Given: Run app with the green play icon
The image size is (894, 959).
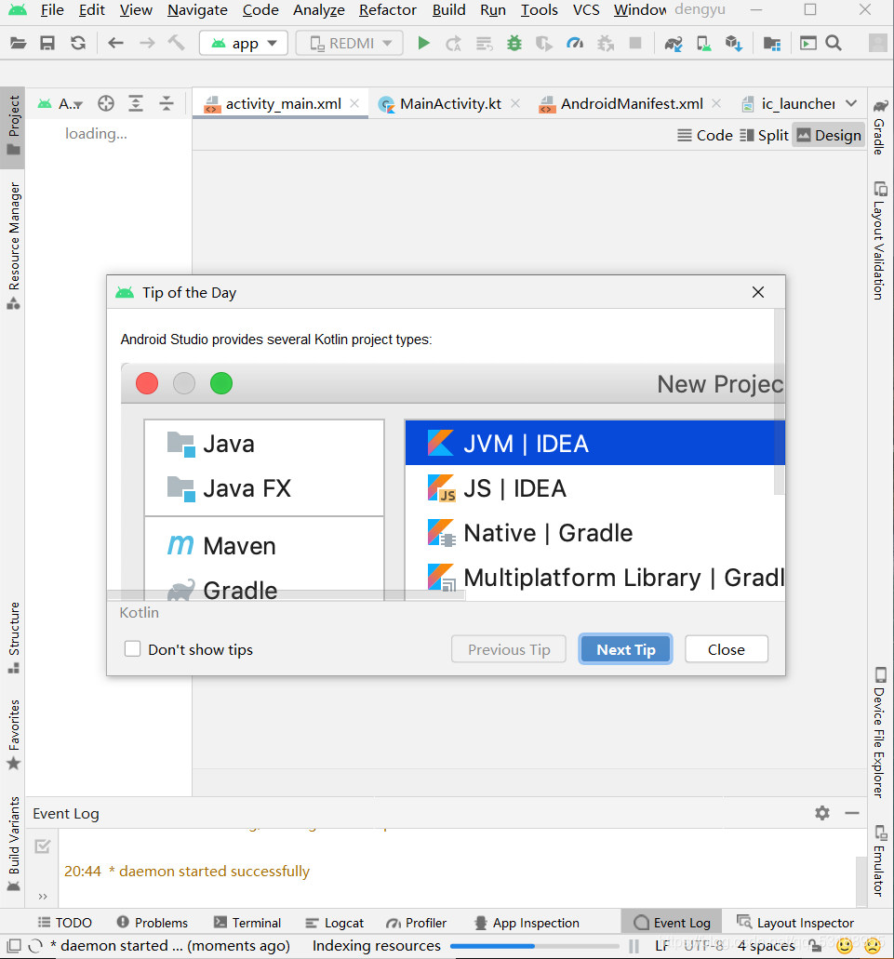Looking at the screenshot, I should click(x=423, y=43).
